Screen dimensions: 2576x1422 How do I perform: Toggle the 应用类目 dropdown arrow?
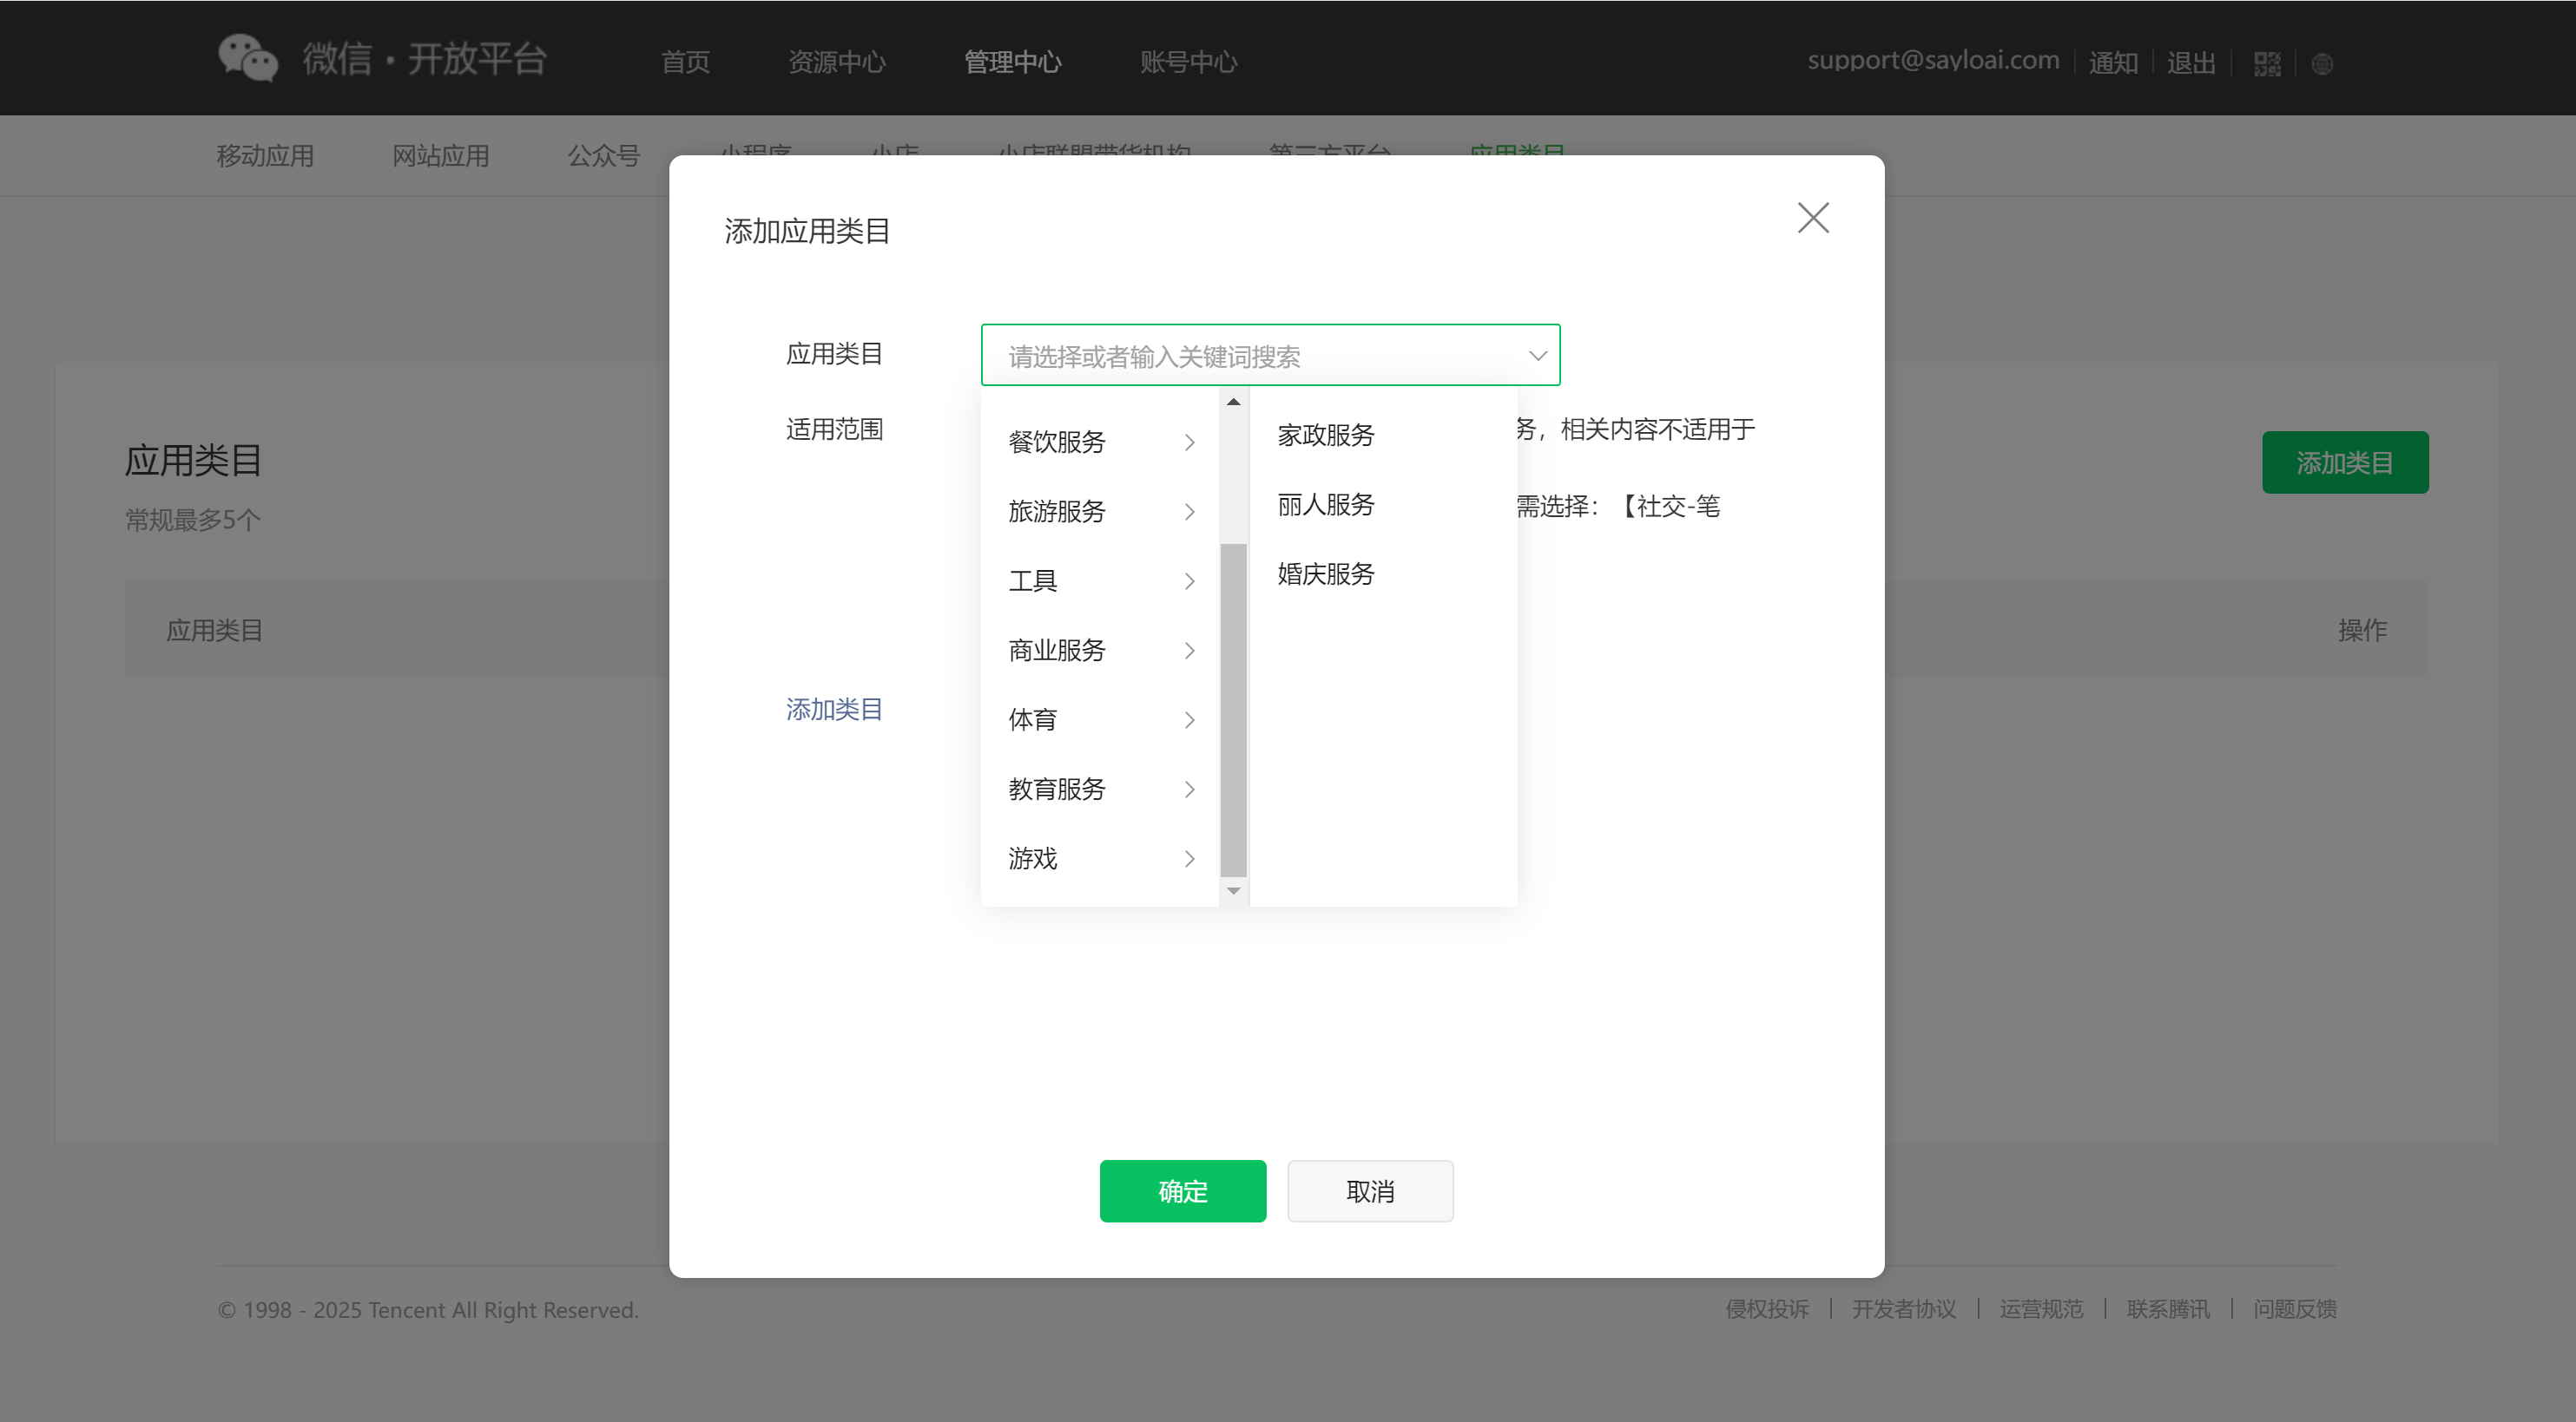click(1537, 356)
